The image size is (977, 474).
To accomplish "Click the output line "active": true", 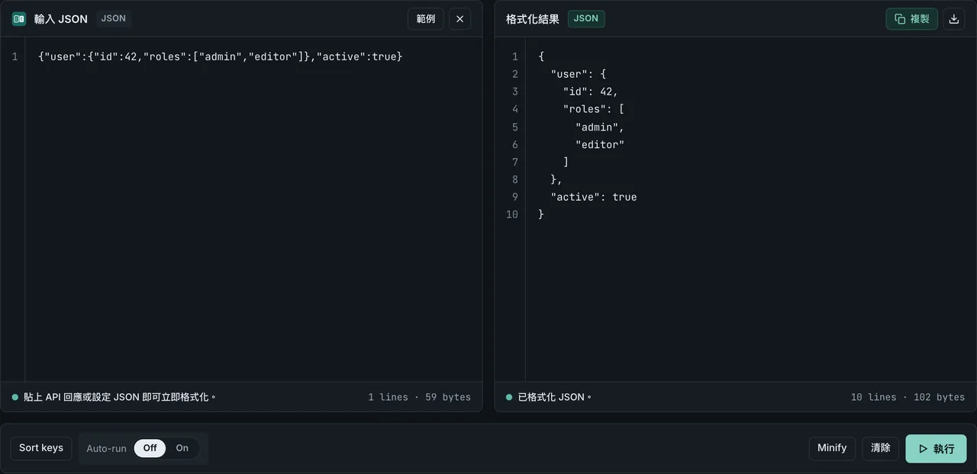I will click(x=593, y=197).
